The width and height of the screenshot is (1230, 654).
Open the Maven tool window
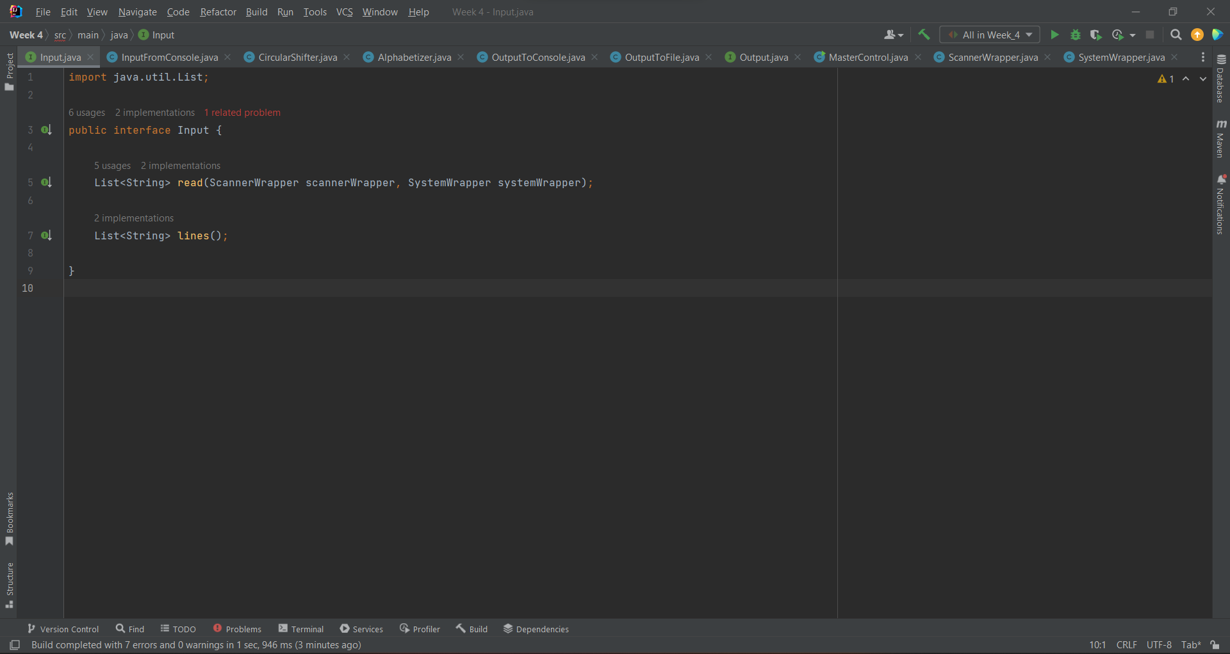coord(1222,136)
